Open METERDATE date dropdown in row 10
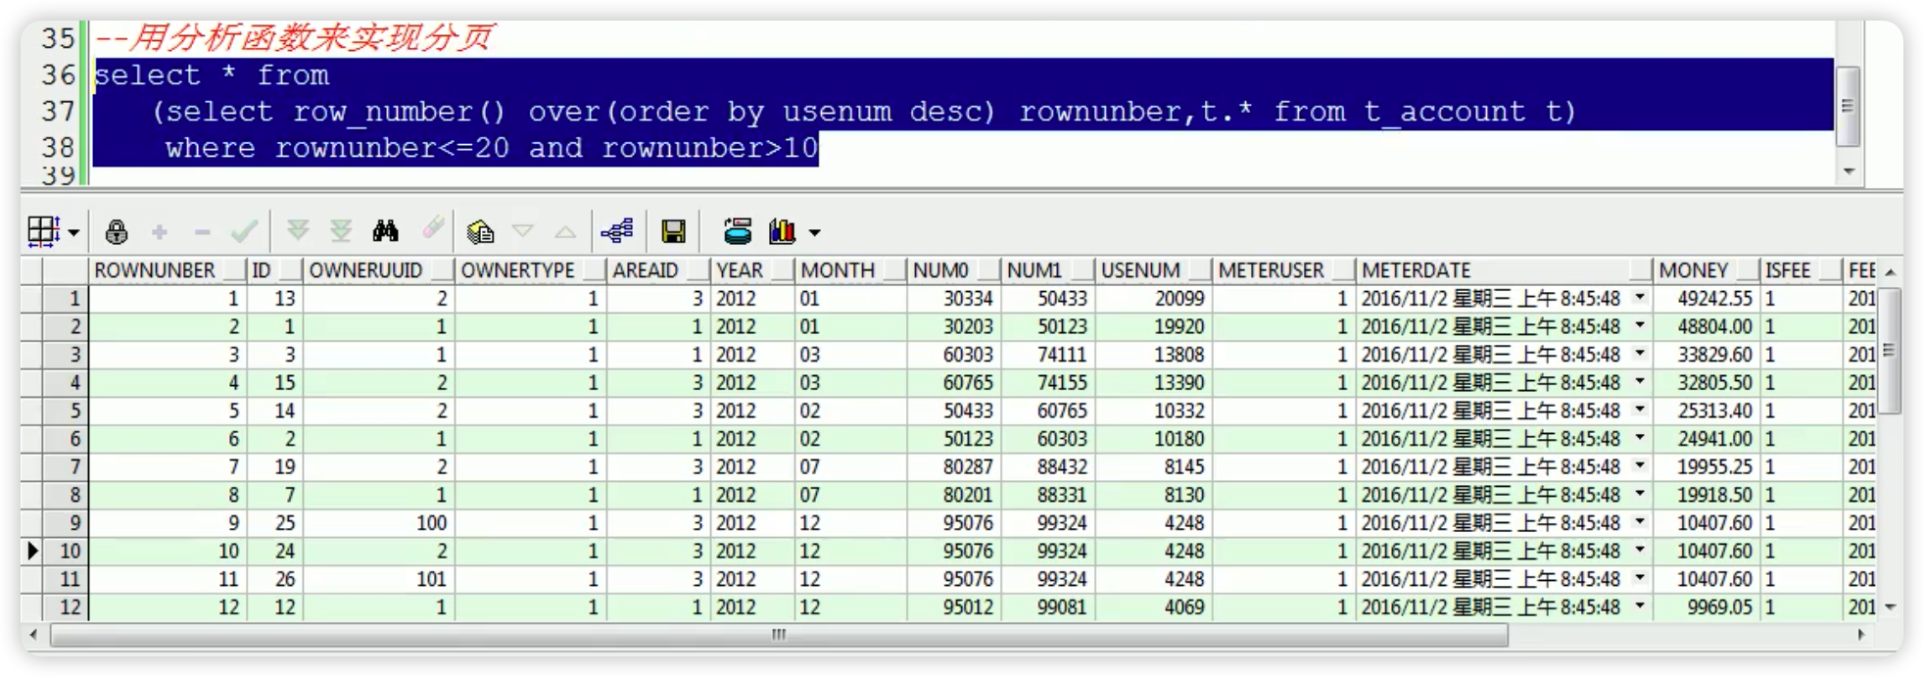This screenshot has height=677, width=1924. (1639, 551)
